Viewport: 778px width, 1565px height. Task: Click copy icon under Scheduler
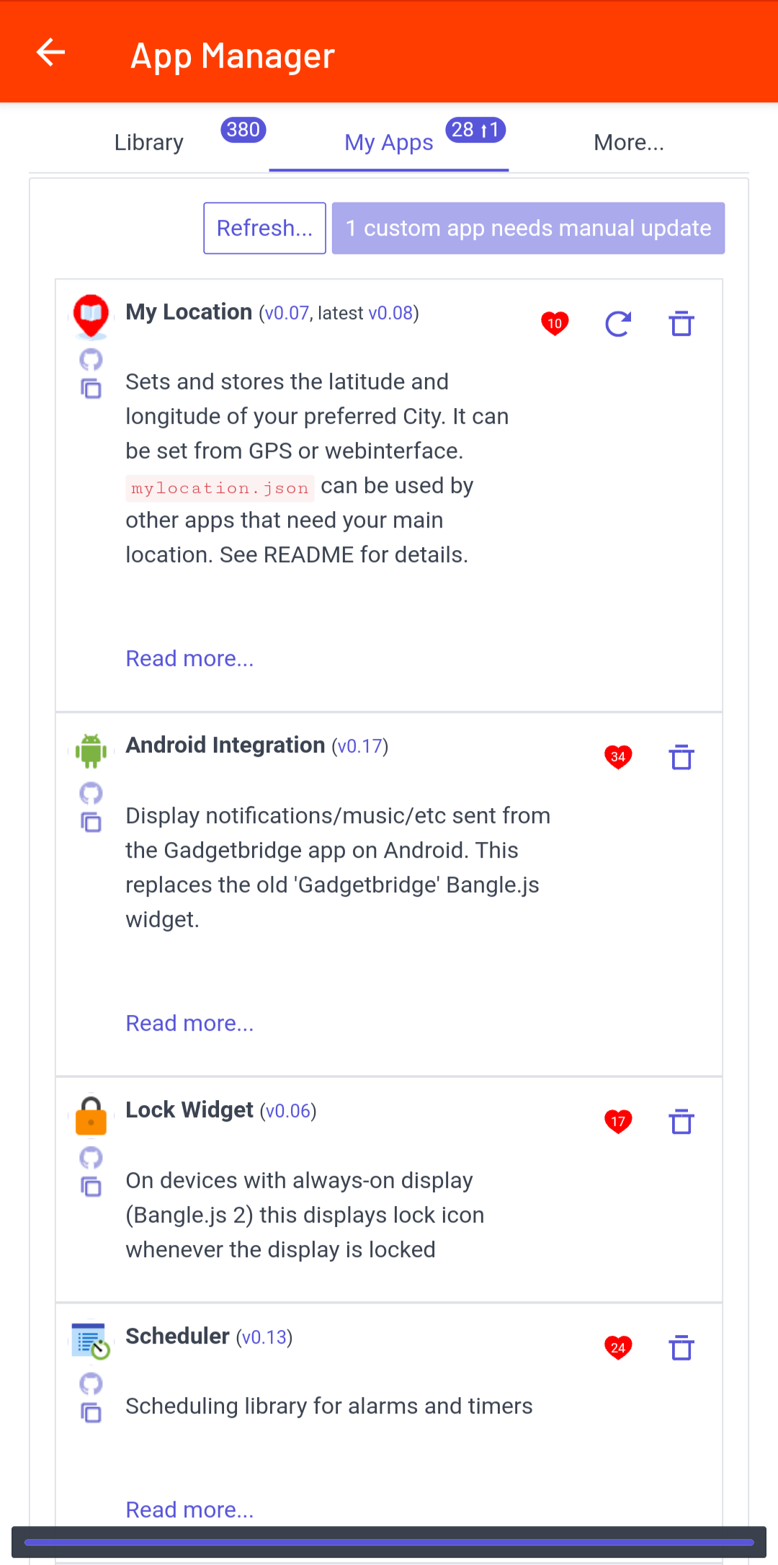click(x=91, y=1413)
